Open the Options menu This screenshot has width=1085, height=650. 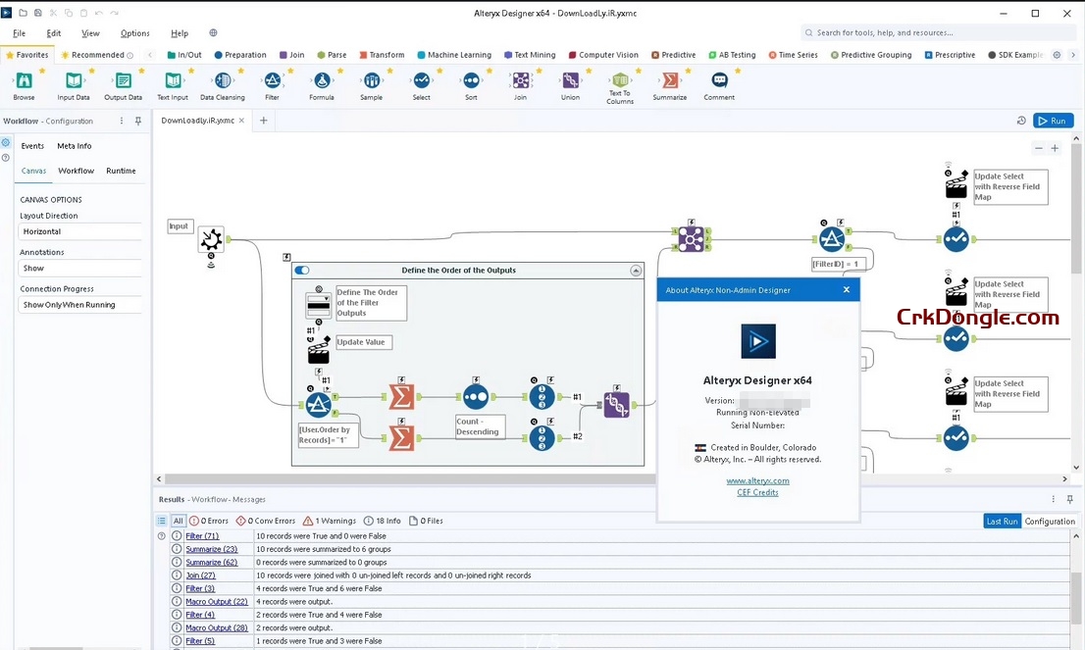134,32
